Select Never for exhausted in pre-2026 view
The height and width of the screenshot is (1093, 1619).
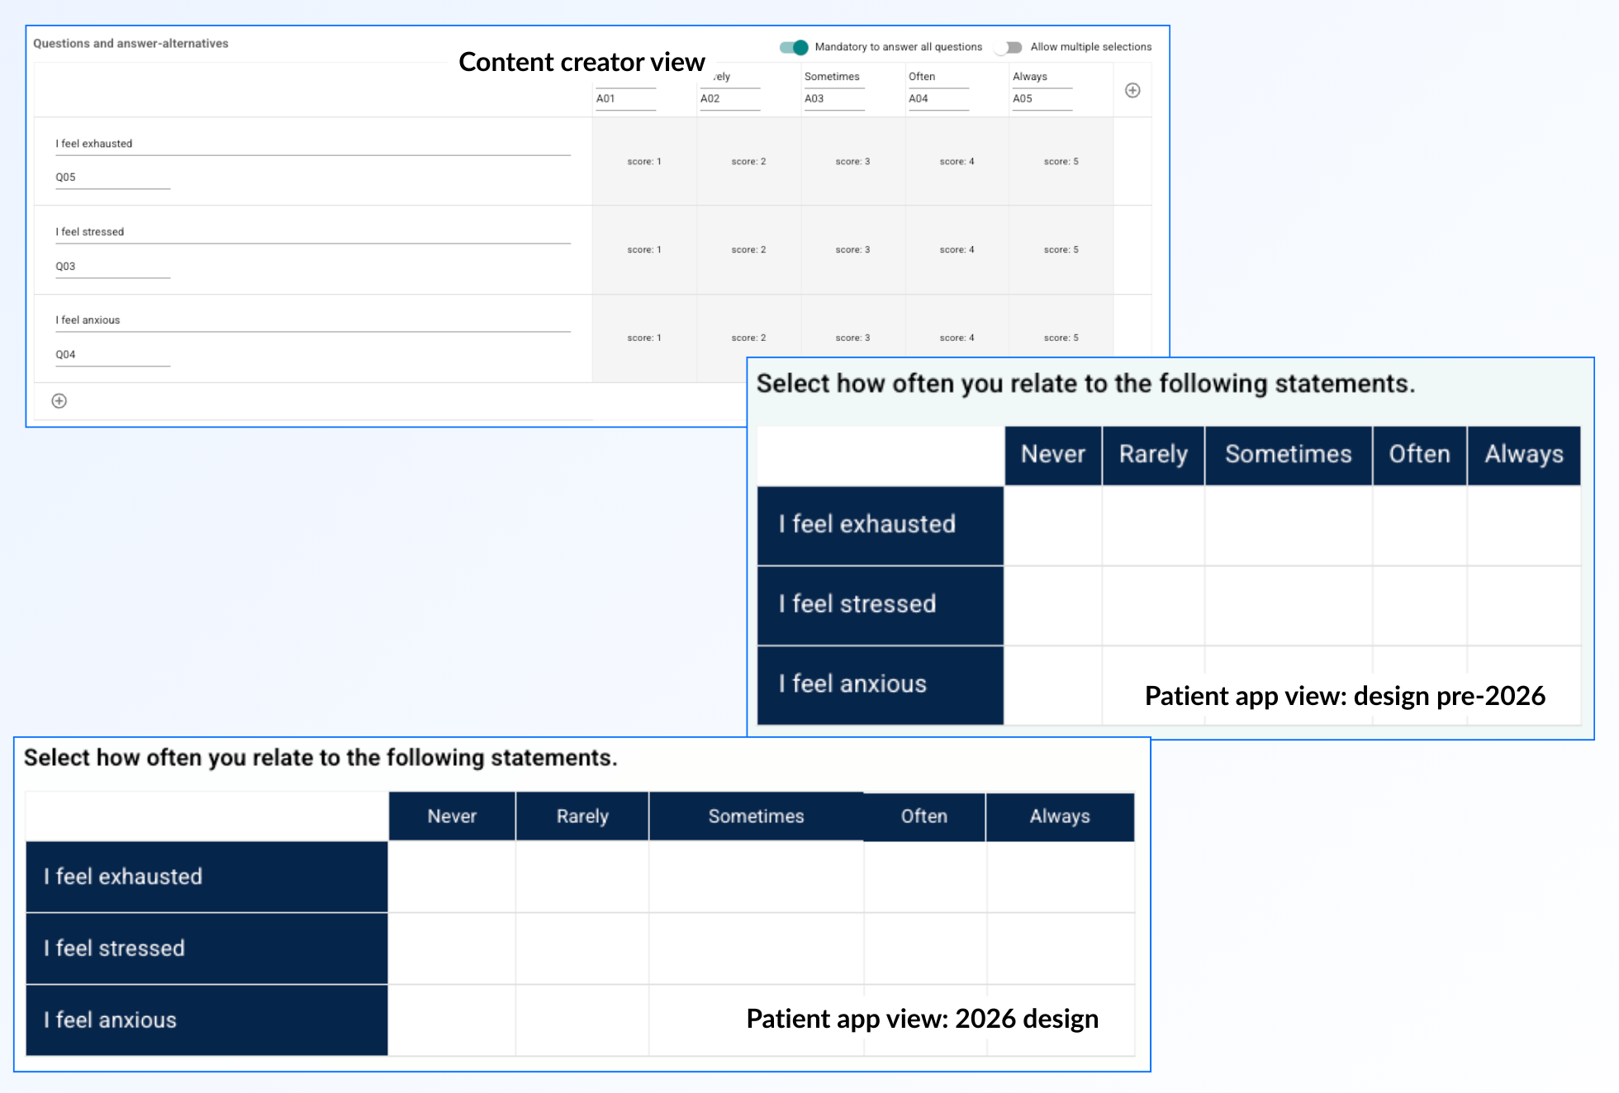pyautogui.click(x=1052, y=525)
